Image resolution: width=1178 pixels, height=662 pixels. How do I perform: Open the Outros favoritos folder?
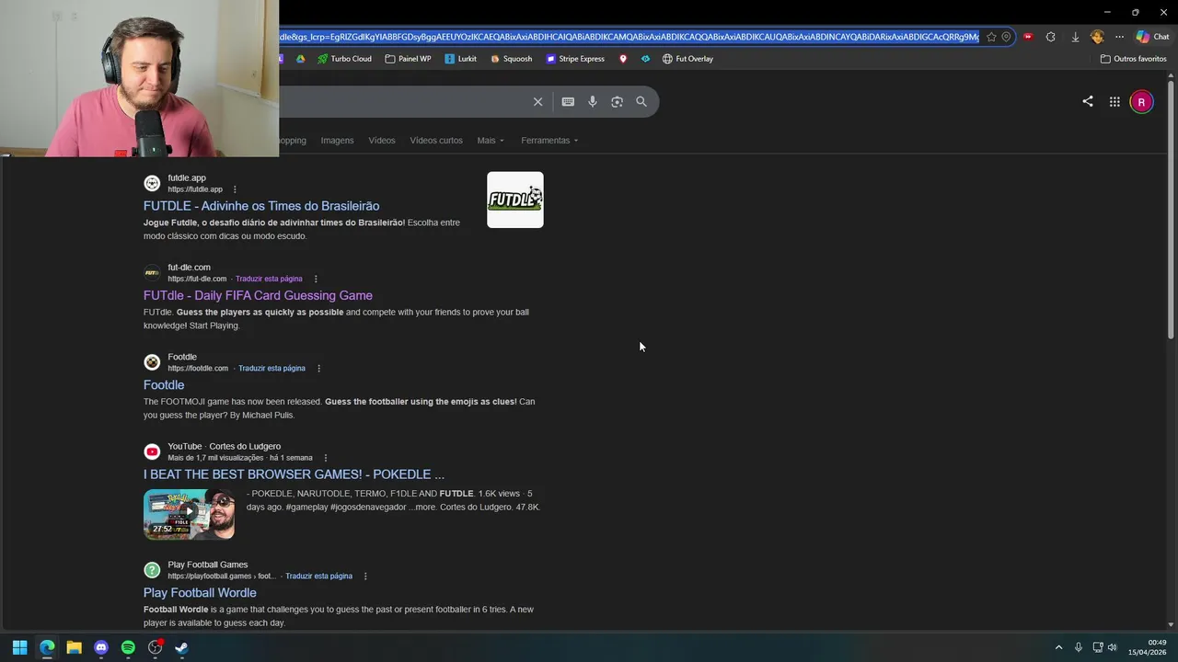[x=1133, y=59]
